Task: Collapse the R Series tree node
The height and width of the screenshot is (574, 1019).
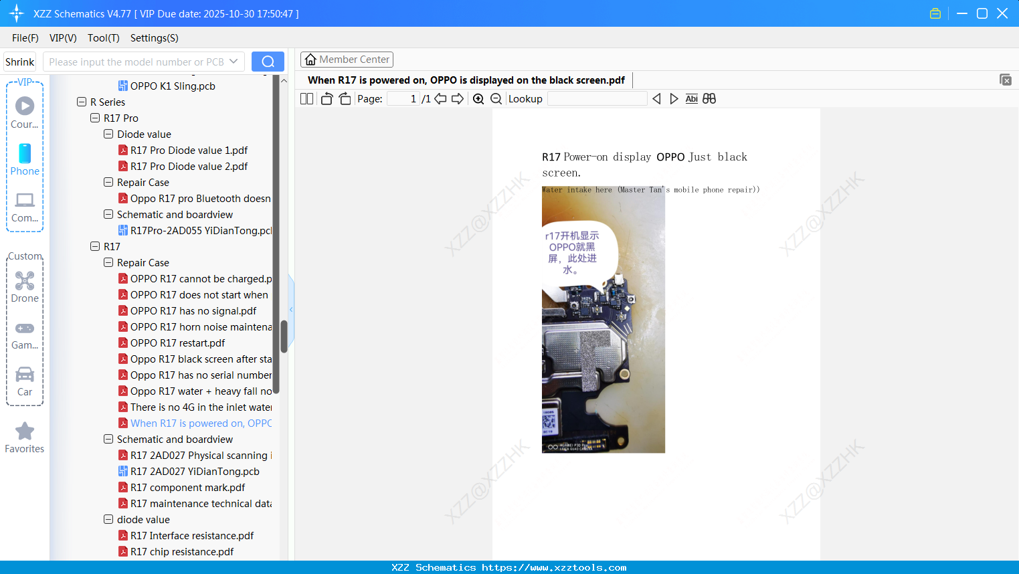Action: point(82,102)
